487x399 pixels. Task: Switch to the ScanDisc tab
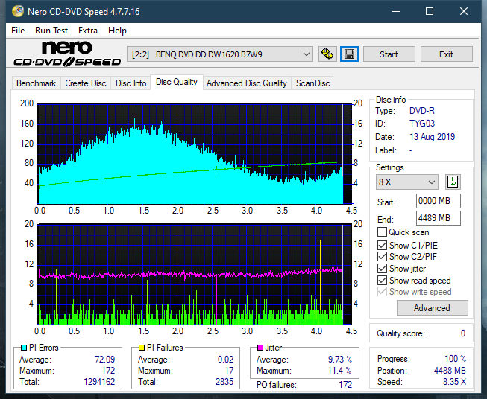[312, 83]
